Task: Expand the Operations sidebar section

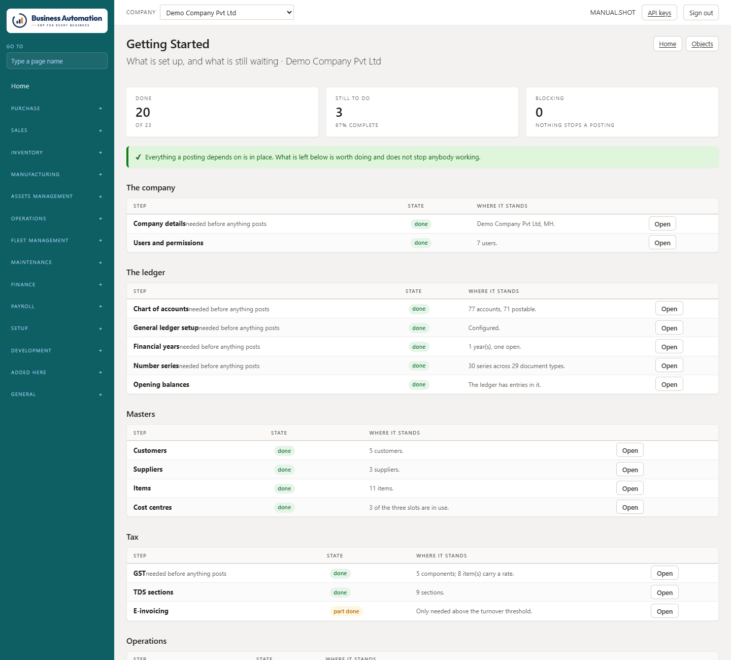Action: point(57,219)
